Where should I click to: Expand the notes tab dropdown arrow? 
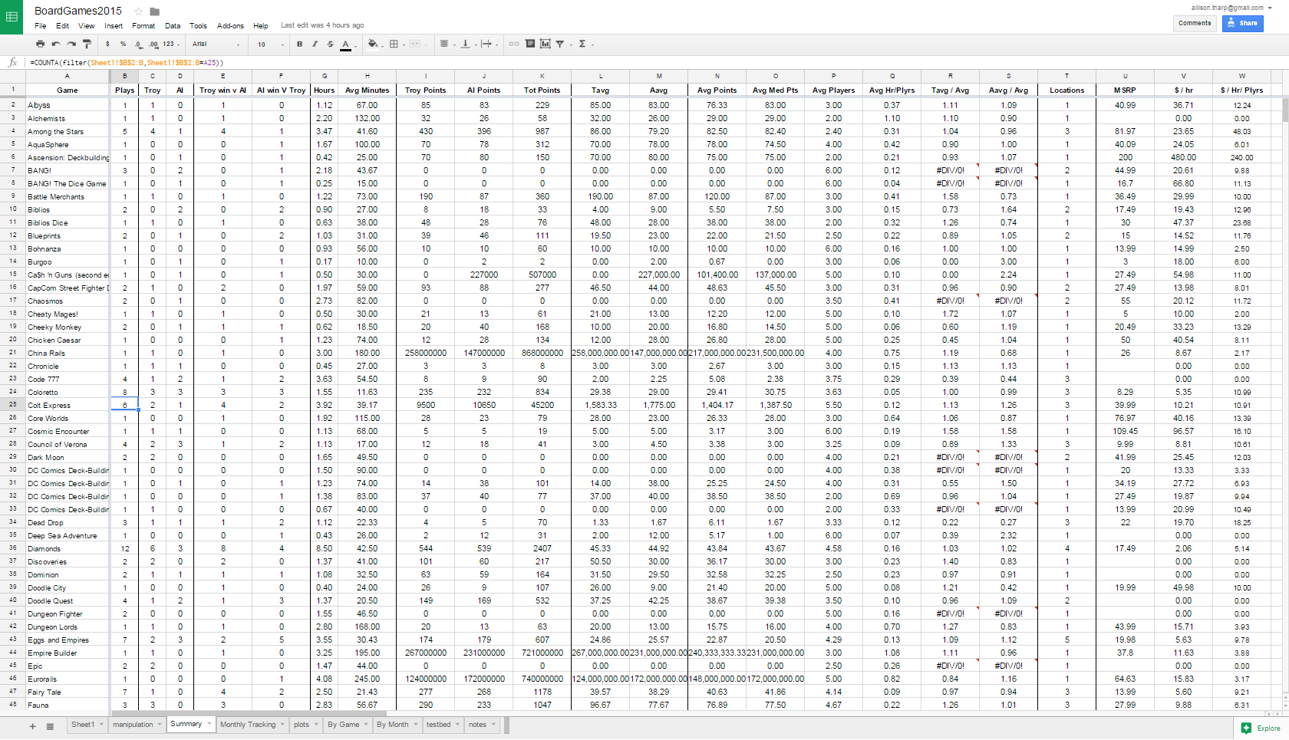pos(493,724)
